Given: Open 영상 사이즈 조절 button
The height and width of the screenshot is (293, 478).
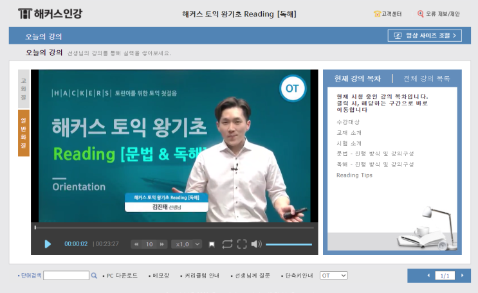Looking at the screenshot, I should pyautogui.click(x=425, y=35).
